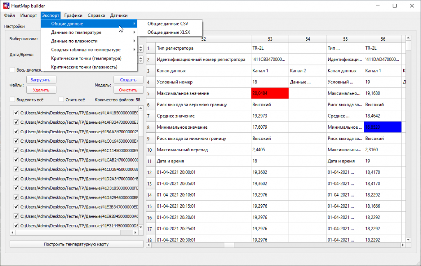Image resolution: width=421 pixels, height=266 pixels.
Task: Click file list scroll down arrow
Action: click(x=141, y=227)
